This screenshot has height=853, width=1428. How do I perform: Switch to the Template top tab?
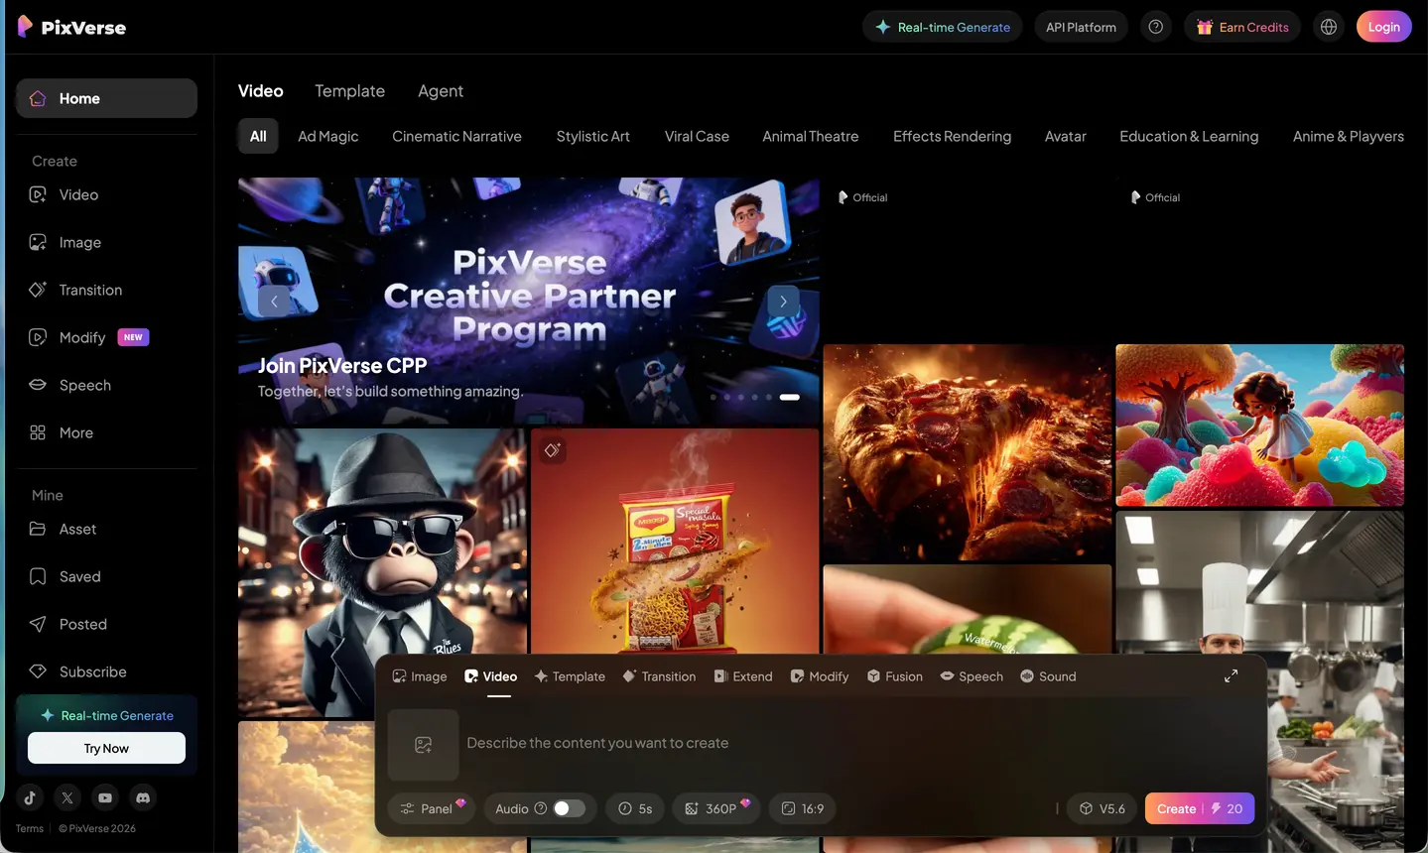click(x=349, y=91)
